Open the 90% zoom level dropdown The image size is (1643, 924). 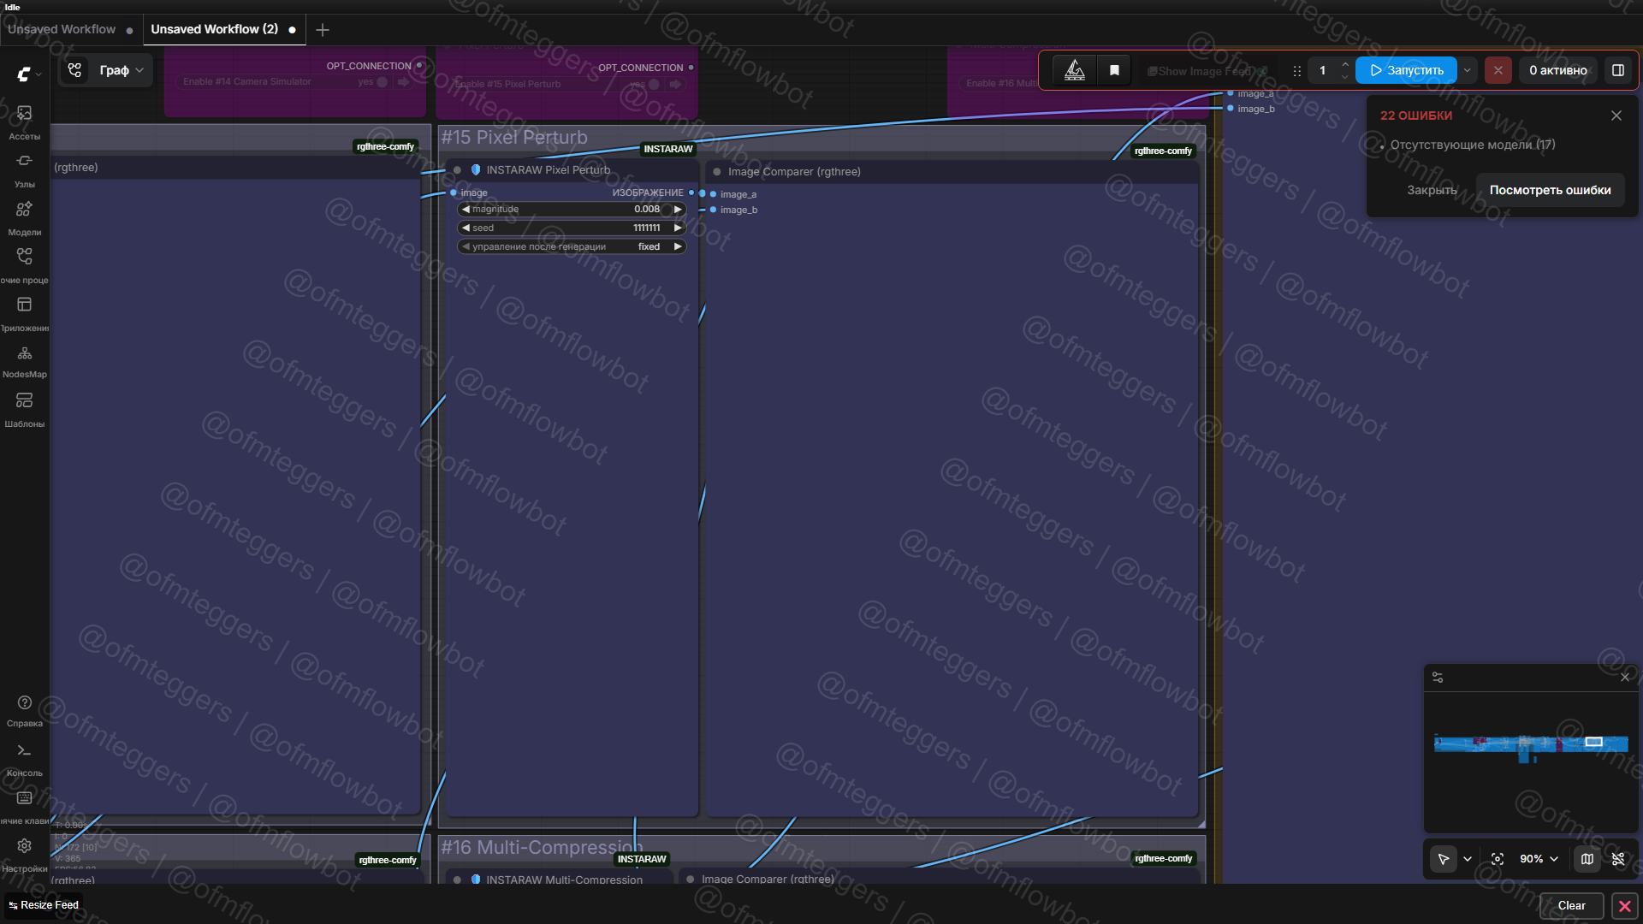pyautogui.click(x=1538, y=859)
